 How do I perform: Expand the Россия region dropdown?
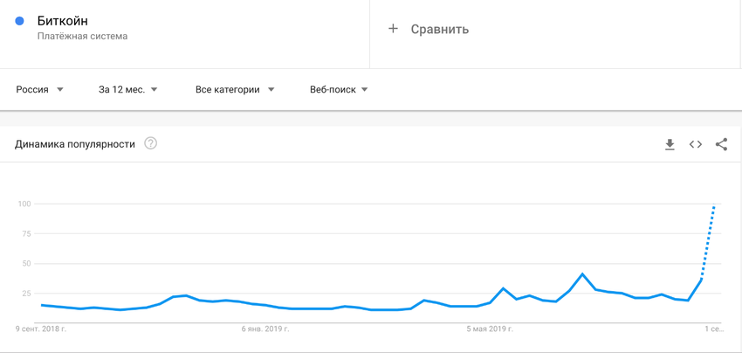[40, 89]
